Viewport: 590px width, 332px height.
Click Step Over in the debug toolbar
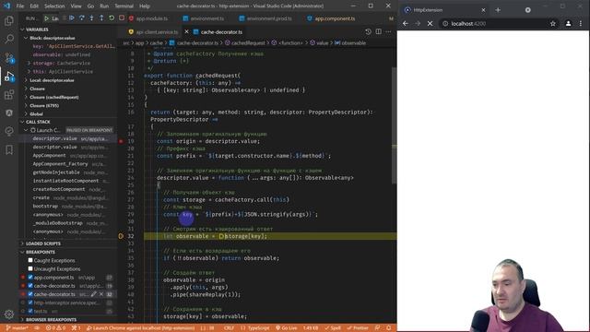coord(82,18)
